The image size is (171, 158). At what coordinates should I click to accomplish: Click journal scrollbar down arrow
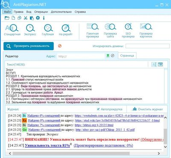click(x=165, y=147)
